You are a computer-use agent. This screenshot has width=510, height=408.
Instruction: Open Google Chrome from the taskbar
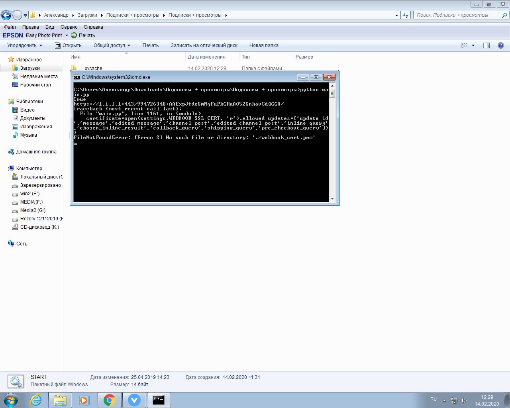(x=110, y=400)
